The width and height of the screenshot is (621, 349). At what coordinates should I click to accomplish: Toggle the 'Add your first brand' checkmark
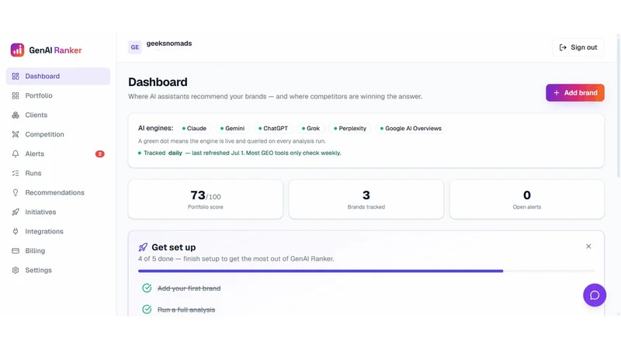[x=147, y=288]
